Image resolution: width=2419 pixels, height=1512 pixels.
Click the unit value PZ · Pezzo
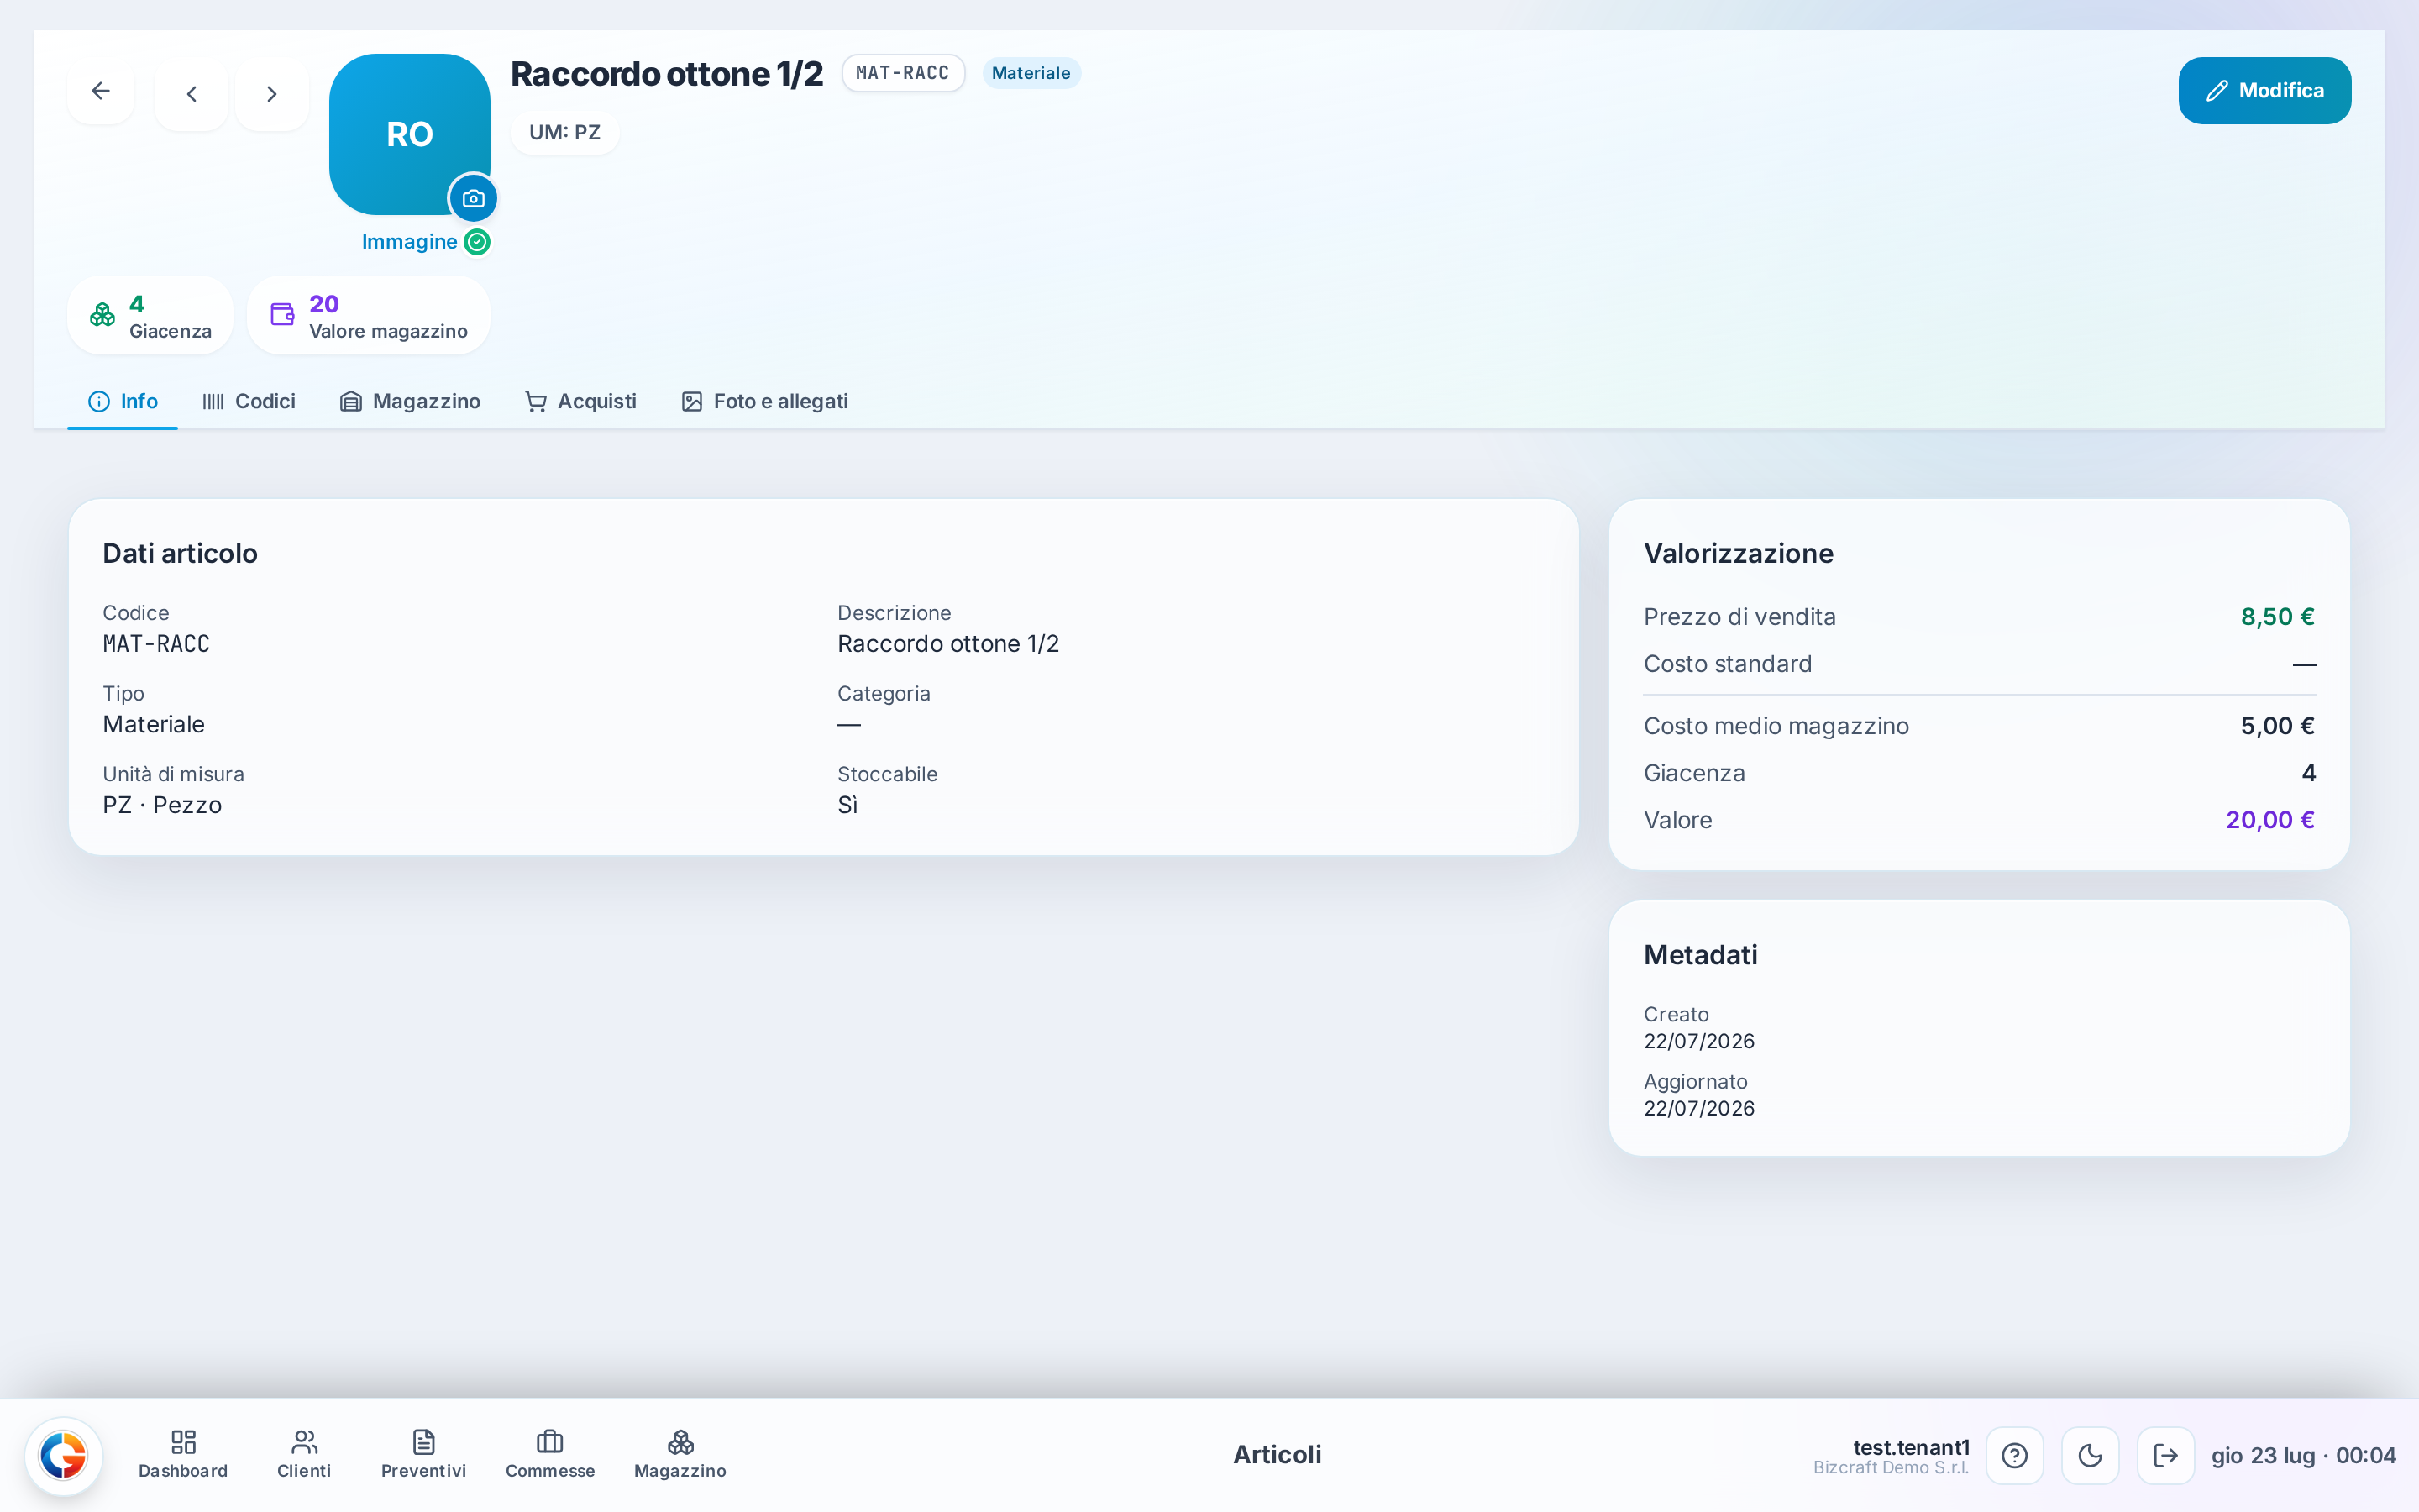[162, 806]
